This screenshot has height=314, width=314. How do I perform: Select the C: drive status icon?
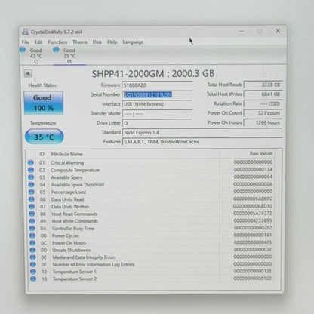pyautogui.click(x=23, y=50)
